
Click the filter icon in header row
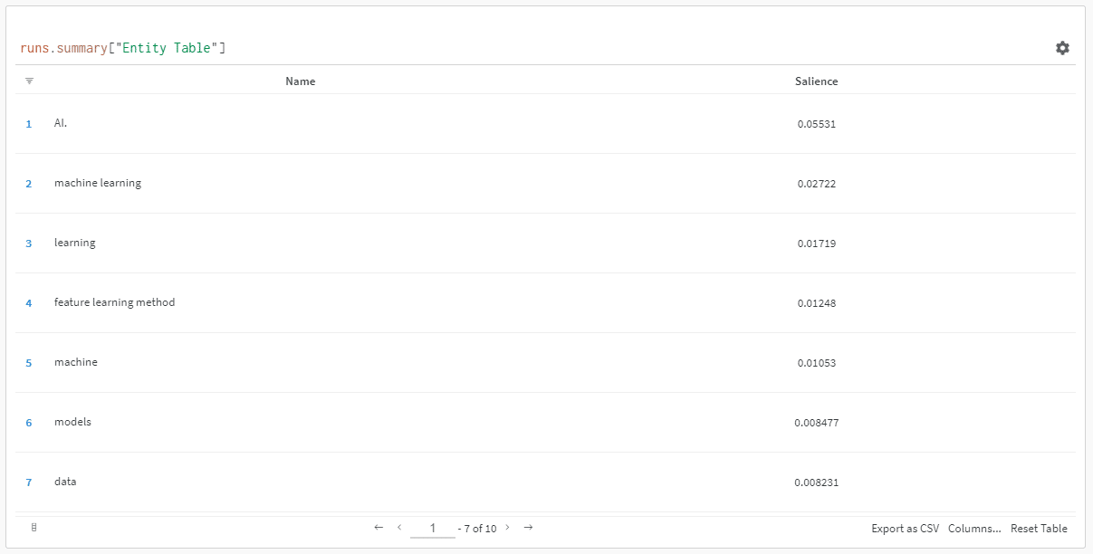point(29,81)
